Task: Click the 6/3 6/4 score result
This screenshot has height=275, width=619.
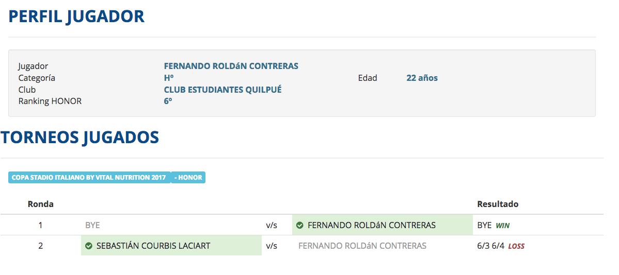Action: tap(490, 246)
